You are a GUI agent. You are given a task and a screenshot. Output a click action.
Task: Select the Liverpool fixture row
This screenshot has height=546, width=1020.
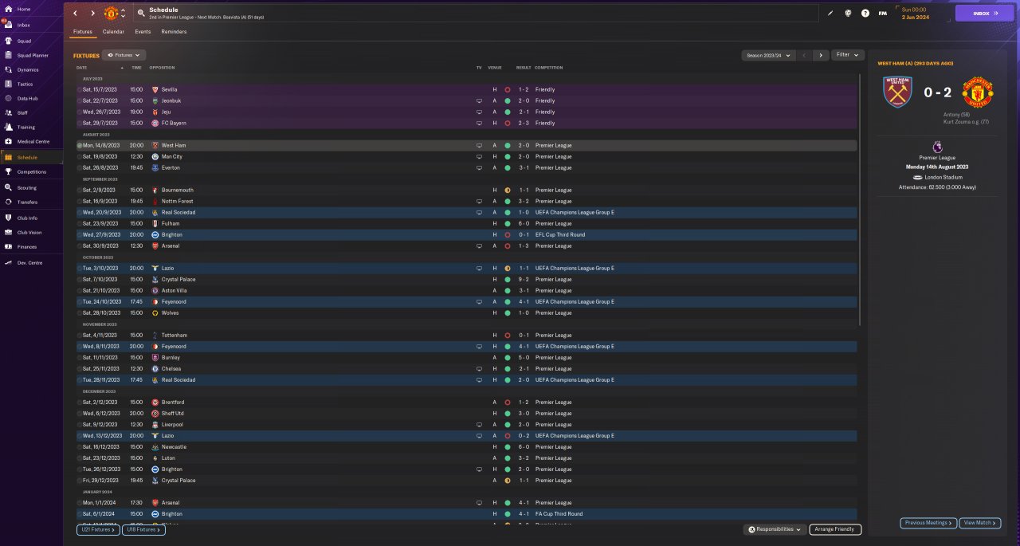point(466,425)
